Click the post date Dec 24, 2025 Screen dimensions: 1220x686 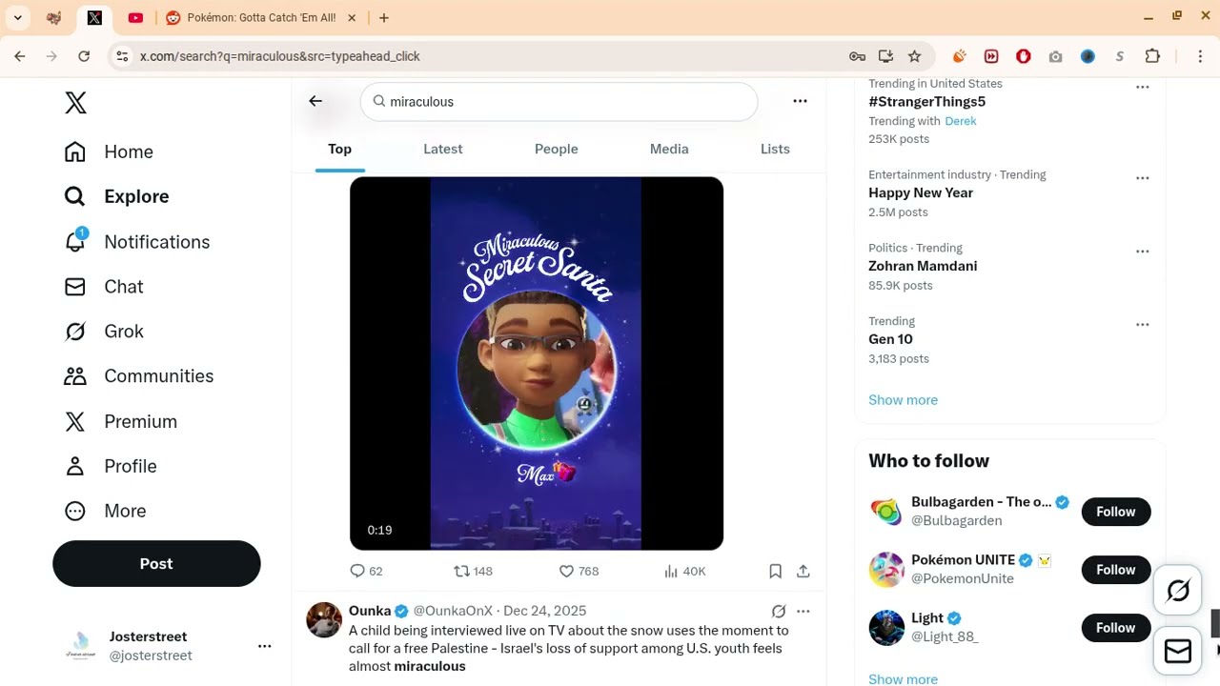[544, 611]
